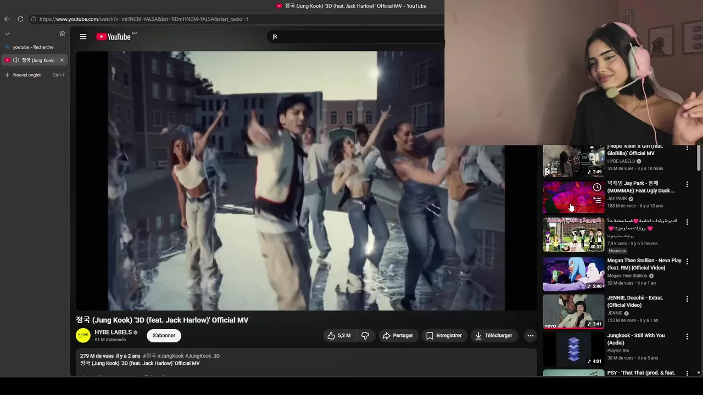Close the Jung Kook tab
Viewport: 703px width, 395px height.
tap(62, 60)
